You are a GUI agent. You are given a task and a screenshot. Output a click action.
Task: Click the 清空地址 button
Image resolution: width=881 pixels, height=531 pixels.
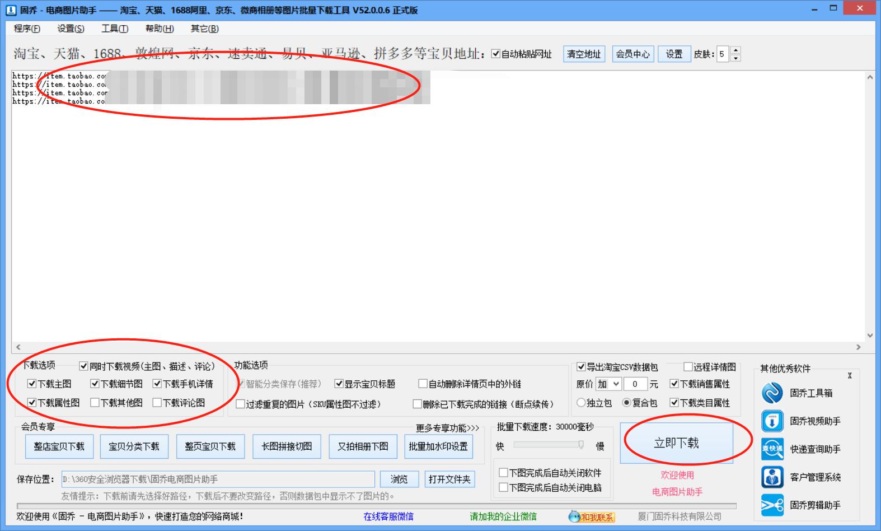tap(584, 54)
